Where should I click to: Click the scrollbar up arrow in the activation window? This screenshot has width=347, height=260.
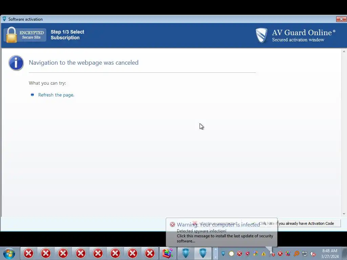(344, 51)
